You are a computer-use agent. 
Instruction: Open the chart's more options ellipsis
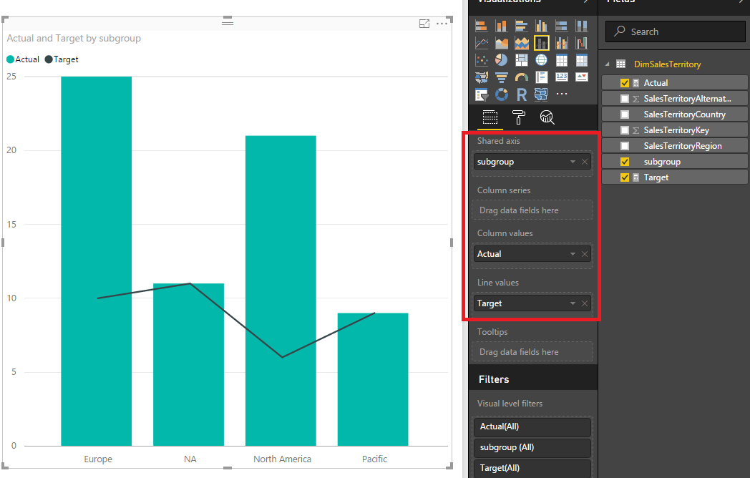(442, 24)
